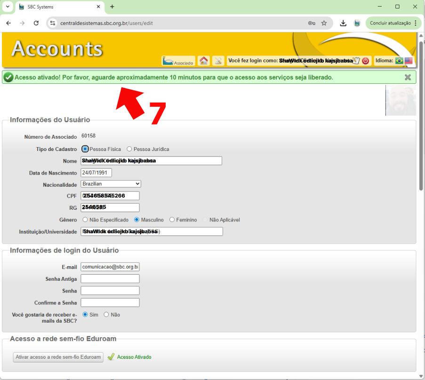Click the red logout power icon
The height and width of the screenshot is (380, 425).
pos(365,61)
